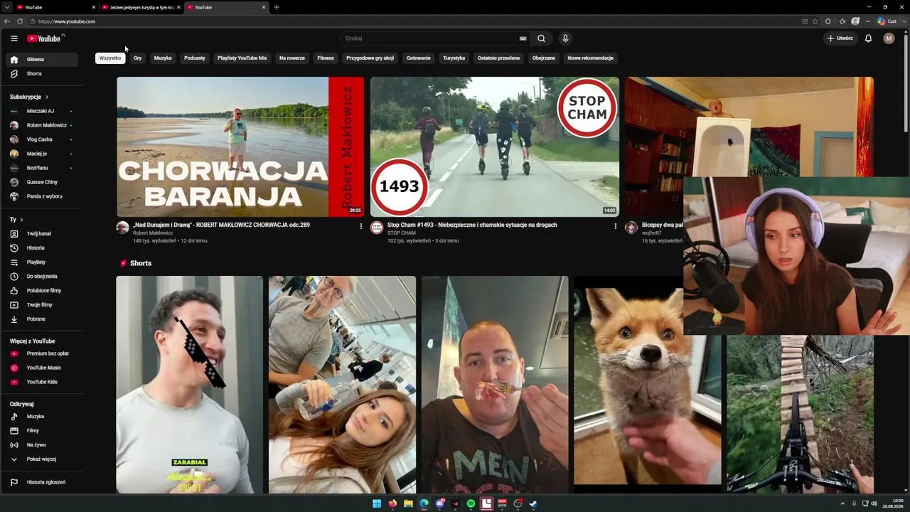Open the YouTube hamburger guide menu

pos(14,38)
